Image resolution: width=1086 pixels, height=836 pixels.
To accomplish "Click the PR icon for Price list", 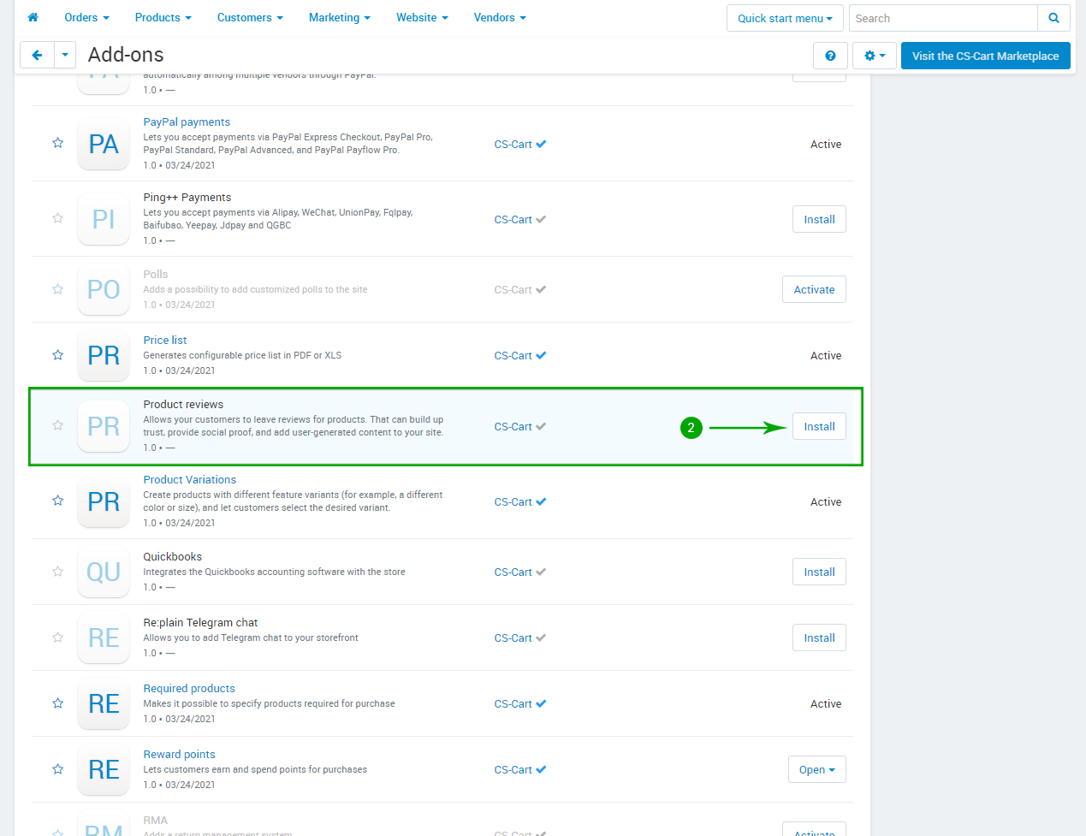I will point(104,355).
